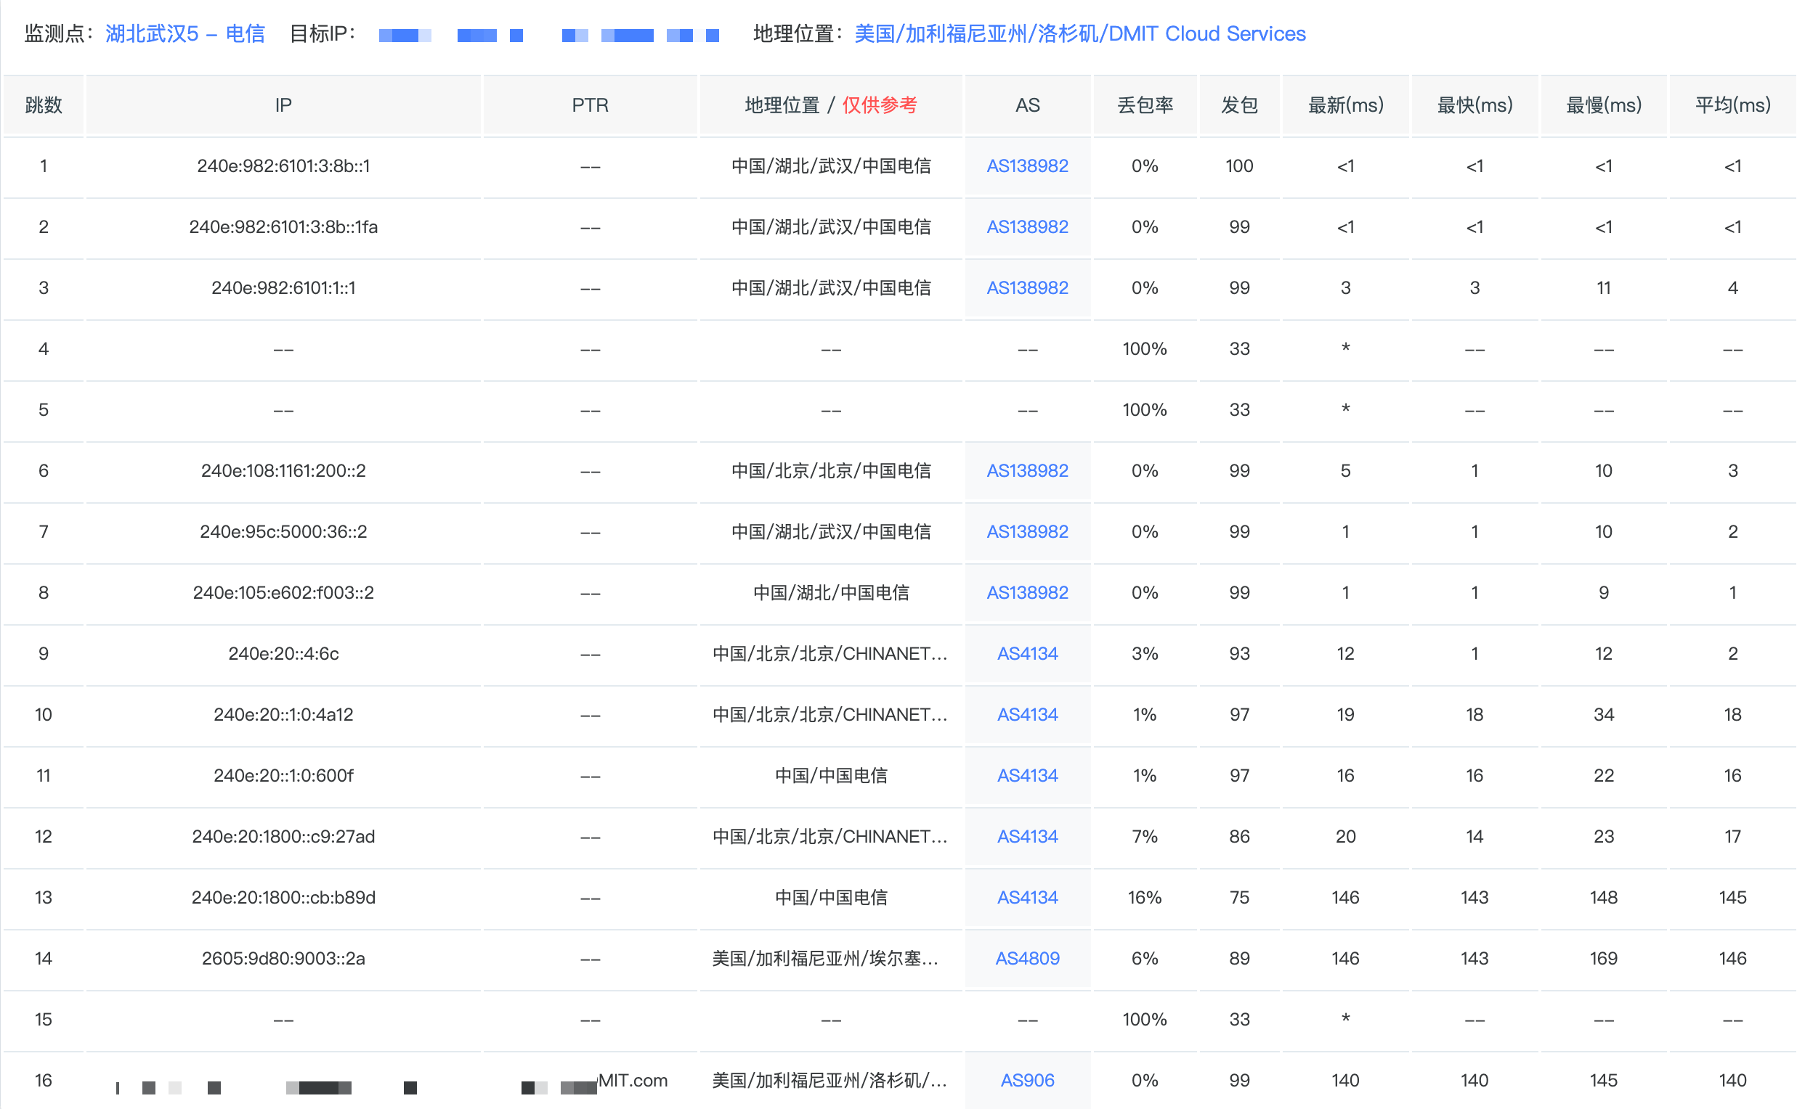Select the 最慢(ms) column header

(1603, 106)
